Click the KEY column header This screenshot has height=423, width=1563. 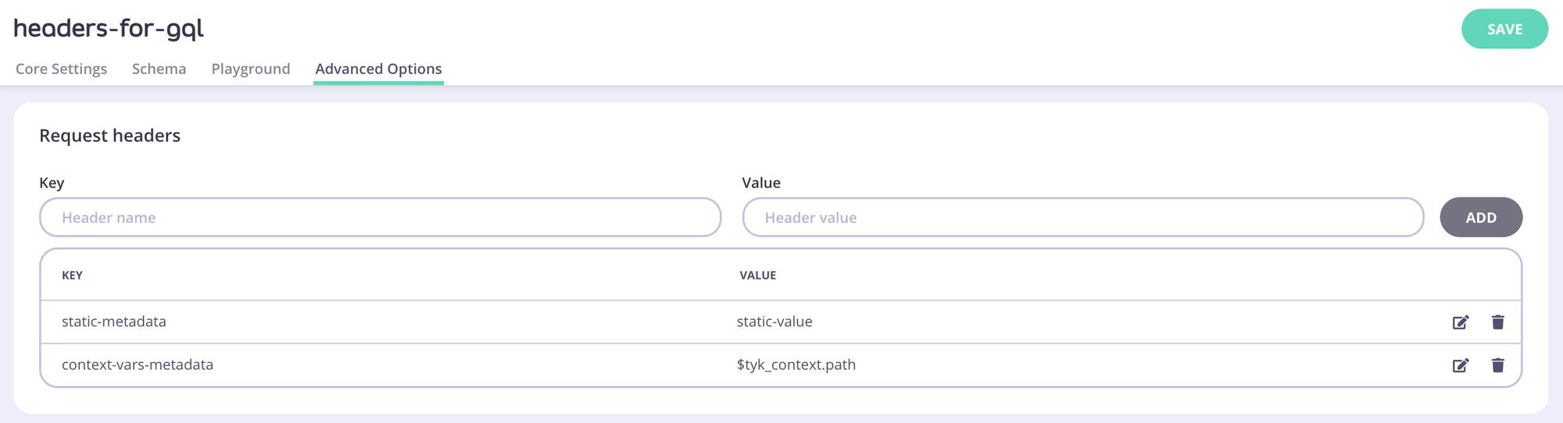click(72, 275)
